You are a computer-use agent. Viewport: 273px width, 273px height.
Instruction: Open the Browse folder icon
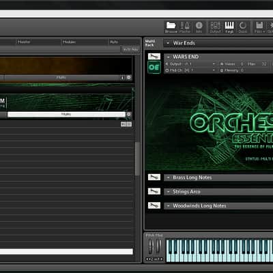tap(171, 27)
